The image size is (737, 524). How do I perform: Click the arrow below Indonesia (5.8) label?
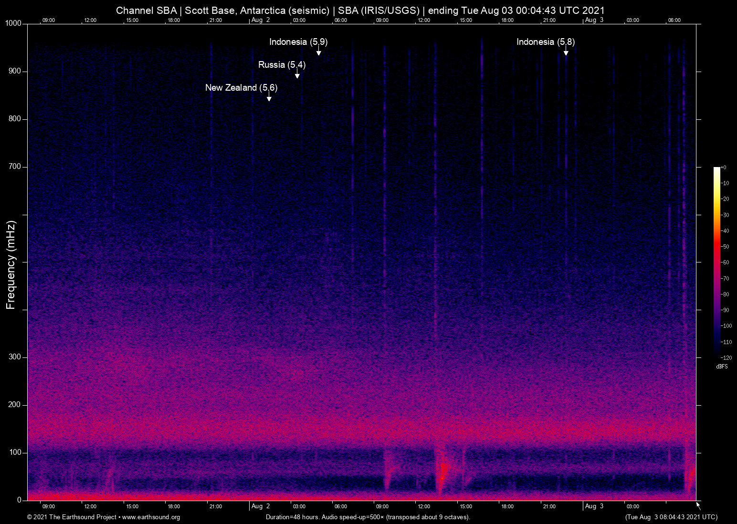pyautogui.click(x=566, y=52)
